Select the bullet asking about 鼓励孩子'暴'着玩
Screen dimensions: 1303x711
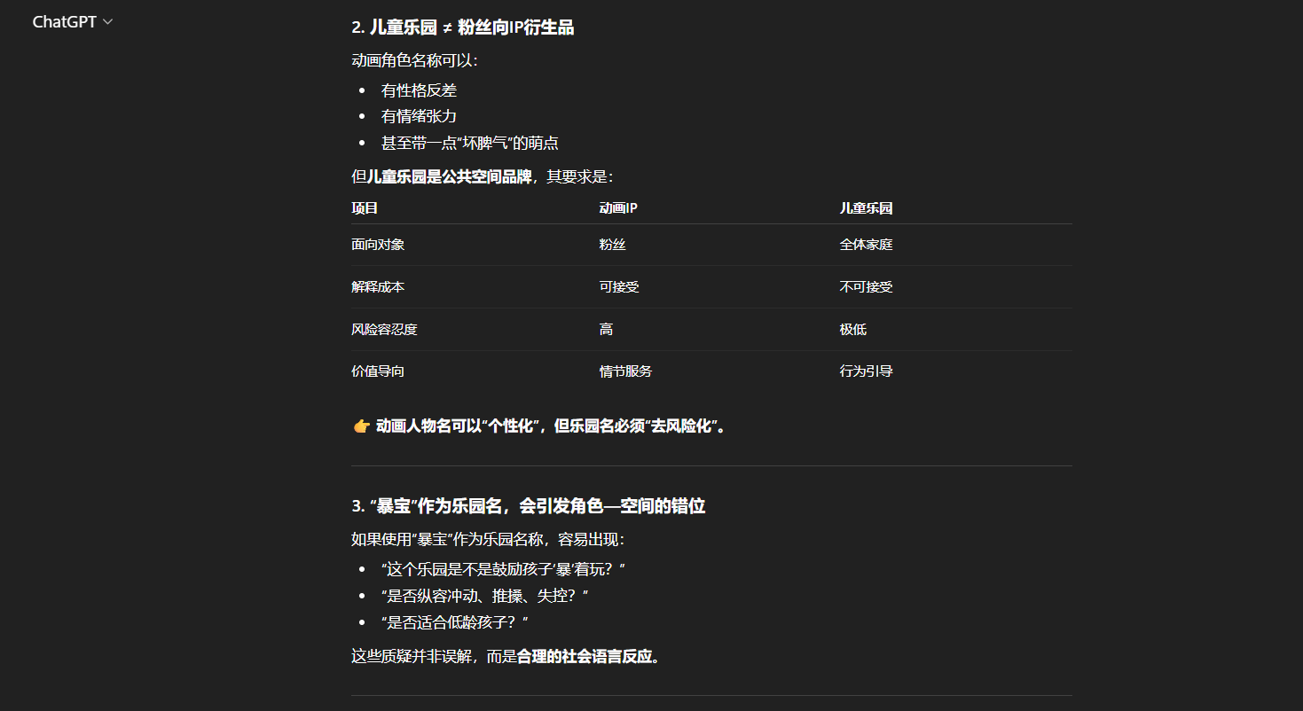(x=504, y=569)
